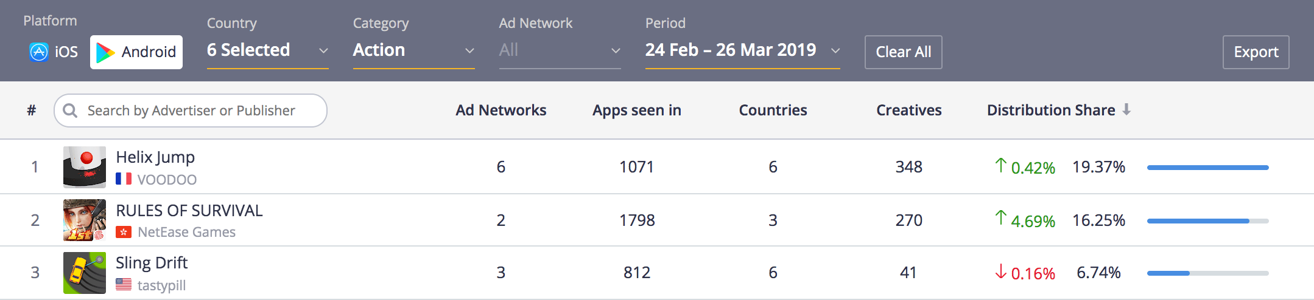Click the red down arrow in Sling Drift row
Viewport: 1314px width, 300px height.
pyautogui.click(x=1000, y=271)
